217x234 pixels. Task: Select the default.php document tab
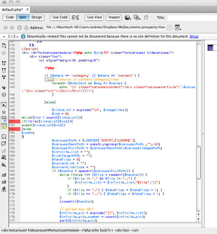pyautogui.click(x=12, y=10)
